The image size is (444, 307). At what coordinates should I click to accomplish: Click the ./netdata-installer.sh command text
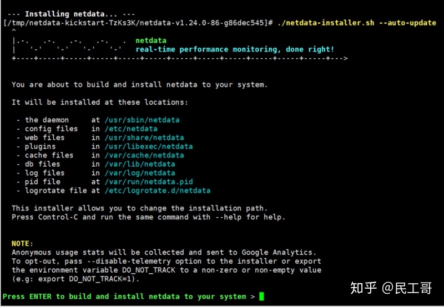point(326,23)
